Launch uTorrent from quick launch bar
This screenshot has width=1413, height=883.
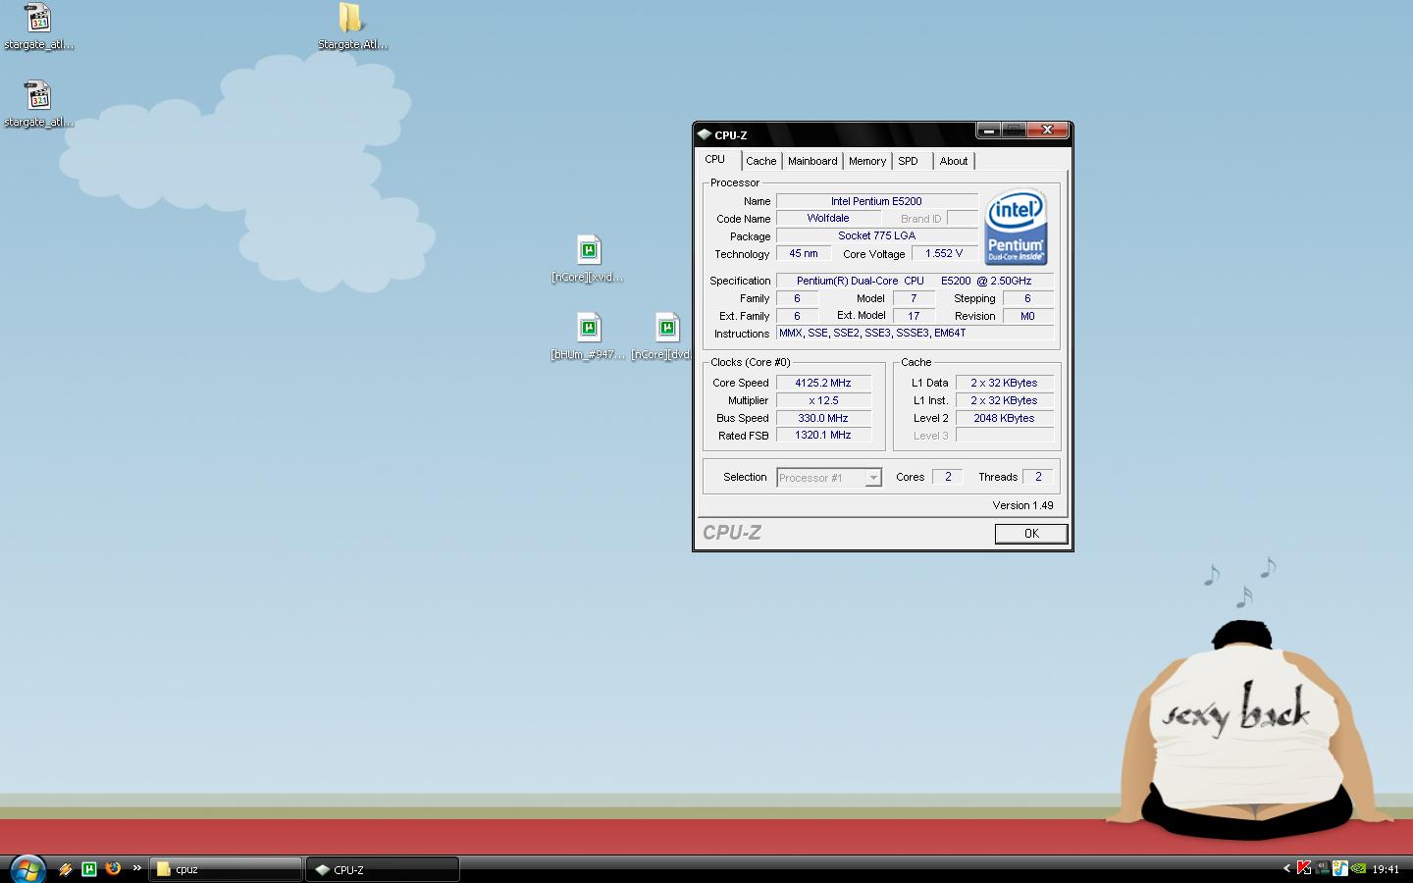click(89, 869)
